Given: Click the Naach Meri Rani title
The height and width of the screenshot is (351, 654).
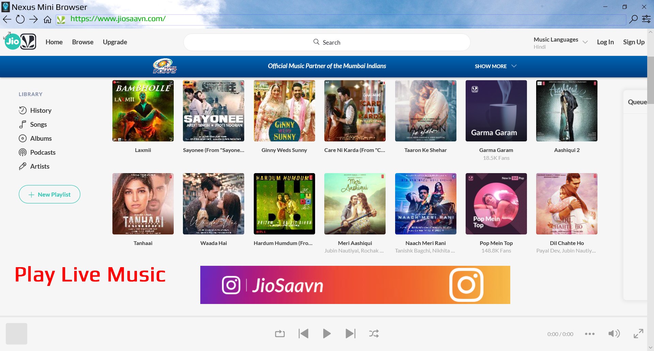Looking at the screenshot, I should coord(426,243).
